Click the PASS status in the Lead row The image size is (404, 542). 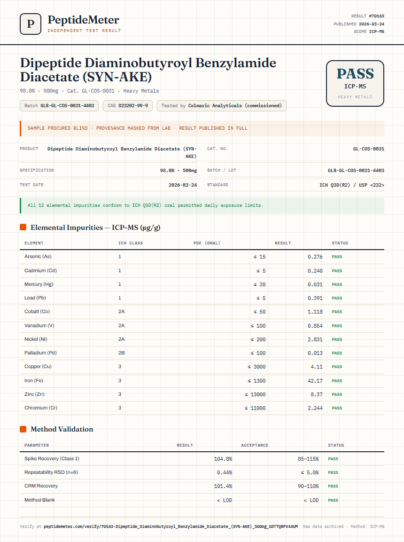click(337, 298)
